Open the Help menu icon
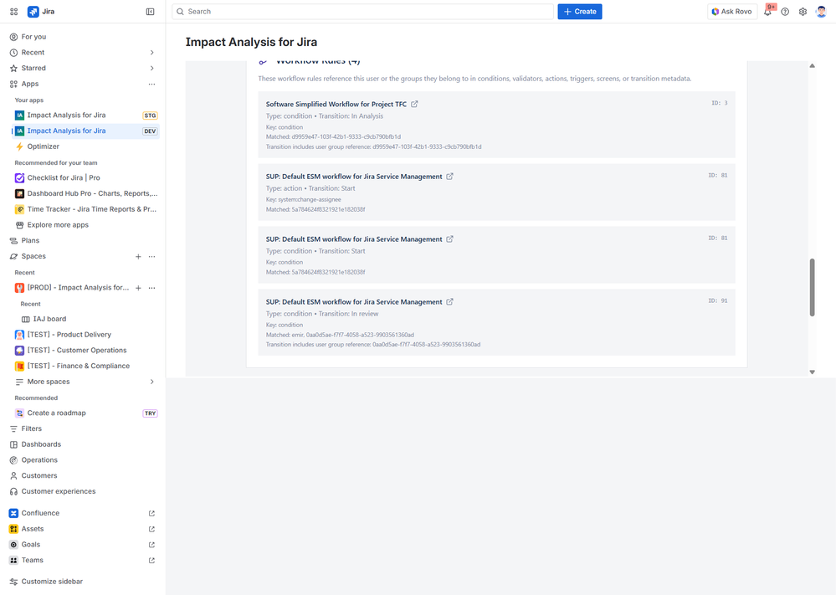Screen dimensions: 836x595 tap(785, 11)
